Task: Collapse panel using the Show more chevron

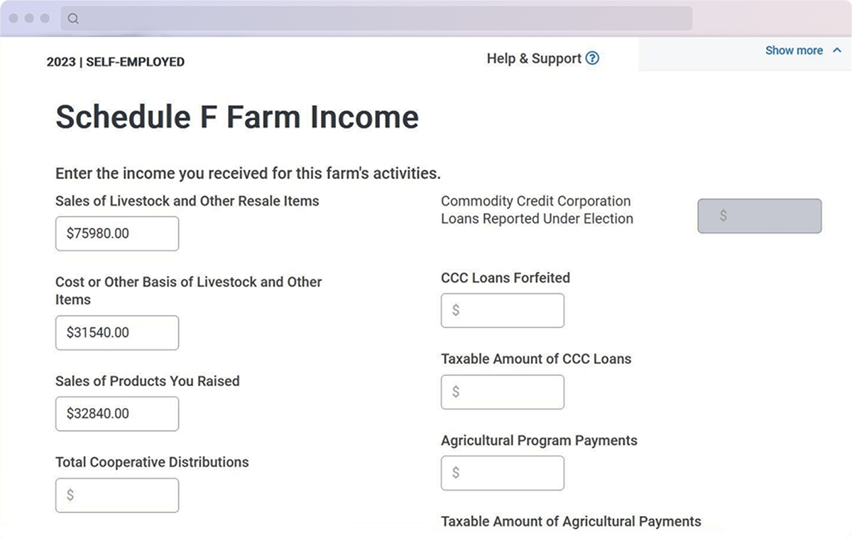Action: click(836, 50)
